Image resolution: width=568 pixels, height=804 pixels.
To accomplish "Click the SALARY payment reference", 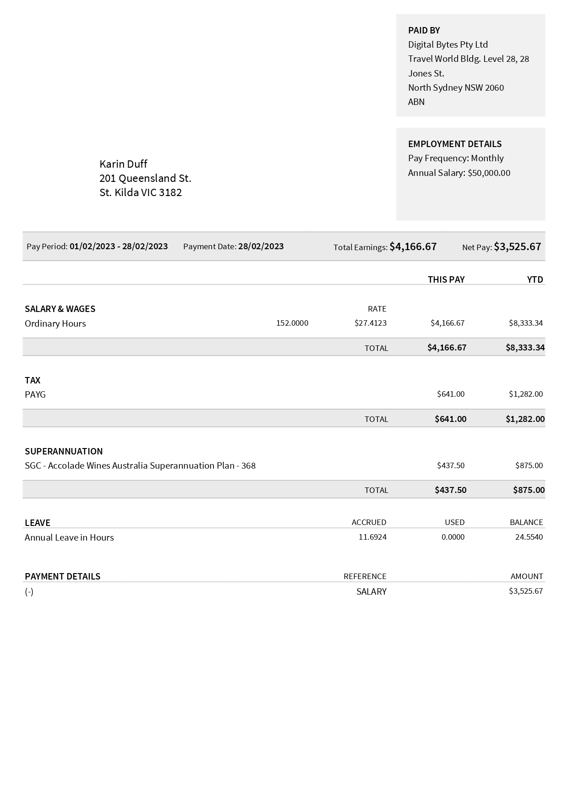I will coord(371,591).
